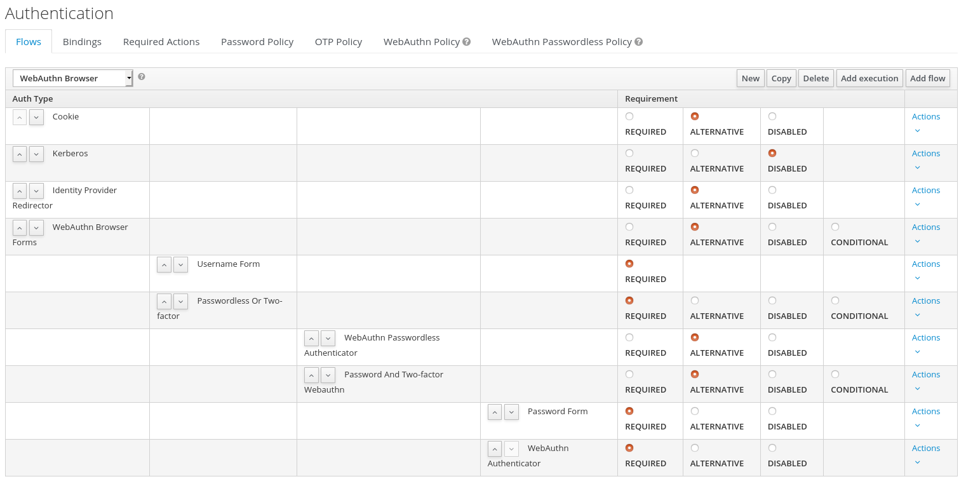Move WebAuthn Passwordless Authenticator up

[311, 338]
